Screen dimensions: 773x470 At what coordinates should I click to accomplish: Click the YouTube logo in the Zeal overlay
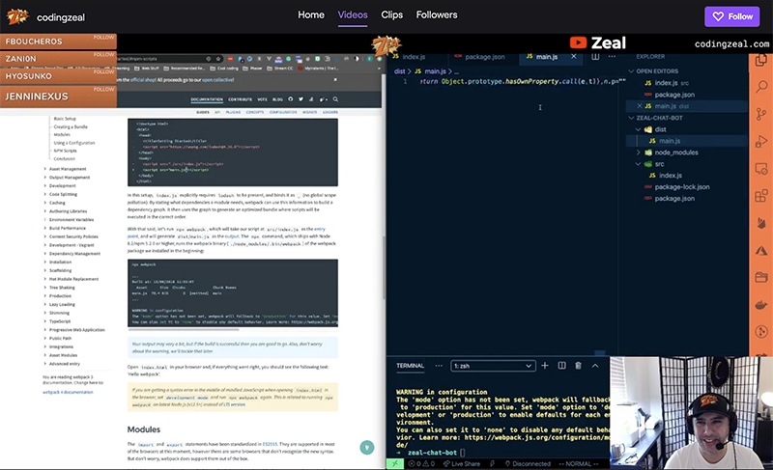coord(578,42)
